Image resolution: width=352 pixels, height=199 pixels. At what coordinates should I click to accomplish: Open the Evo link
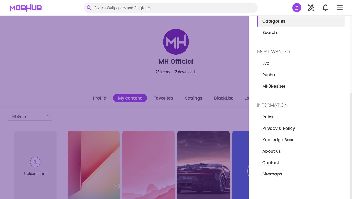pos(266,63)
